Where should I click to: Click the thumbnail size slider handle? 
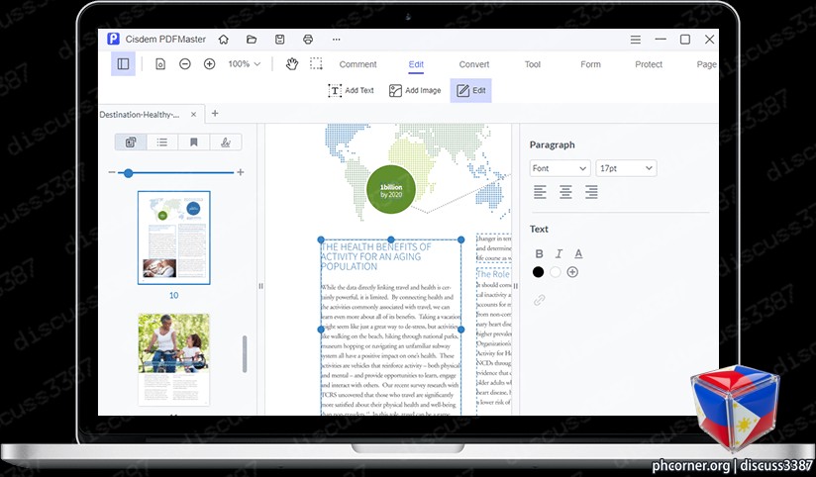(x=129, y=173)
